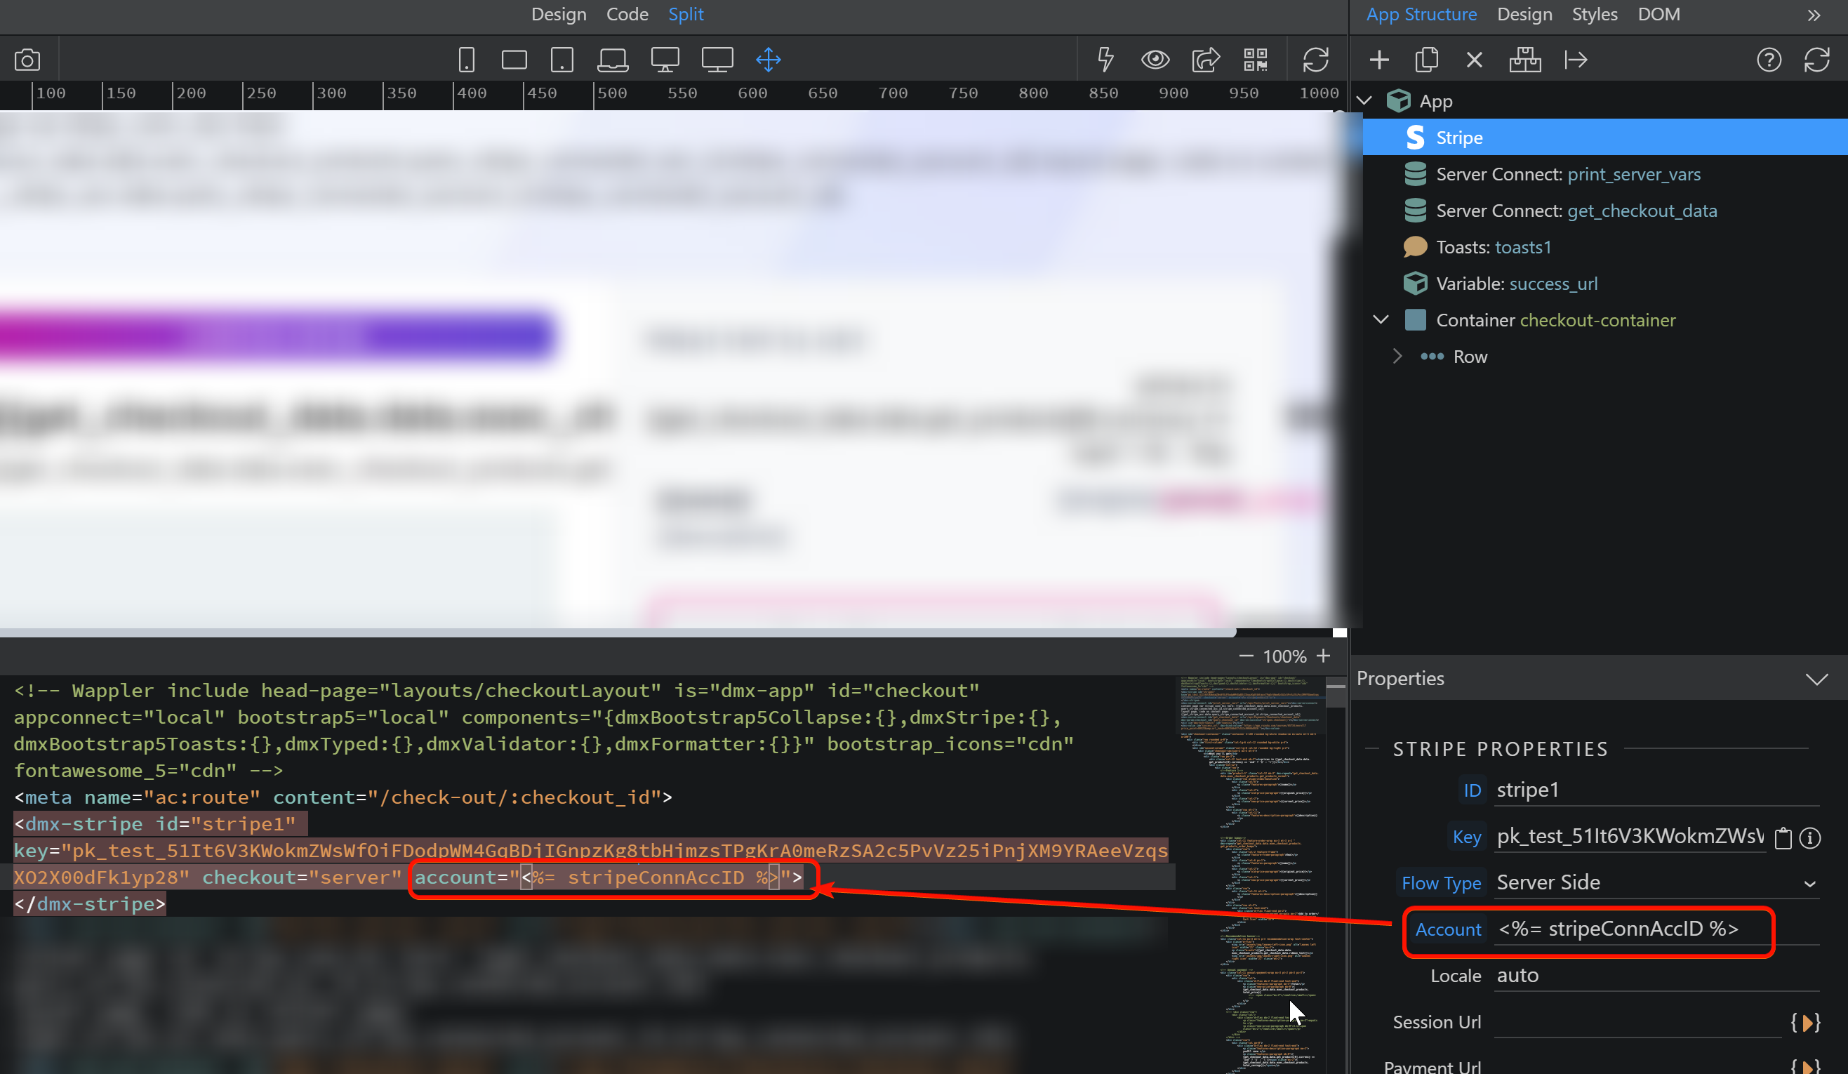Select the mobile phone device preview icon
This screenshot has width=1848, height=1074.
[x=467, y=60]
